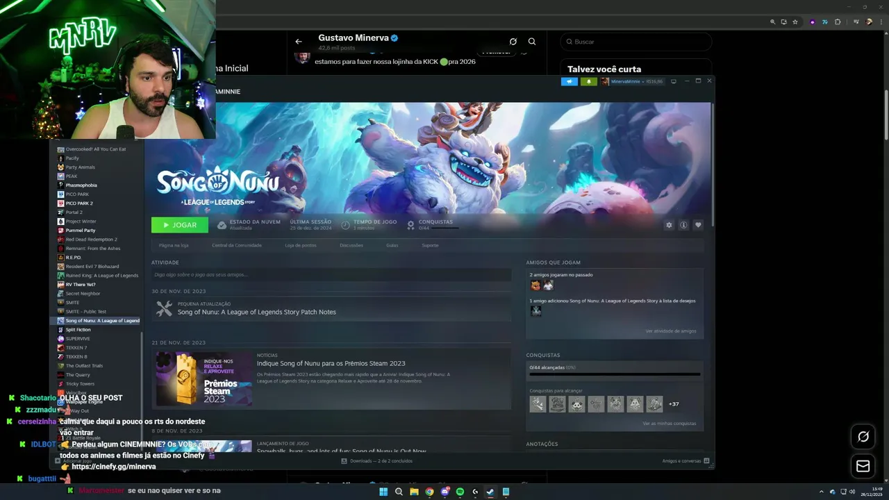
Task: Select Secret Neighbor in library list
Action: [x=83, y=294]
